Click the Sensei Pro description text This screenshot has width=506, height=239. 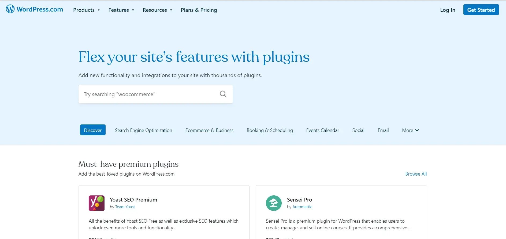[338, 224]
